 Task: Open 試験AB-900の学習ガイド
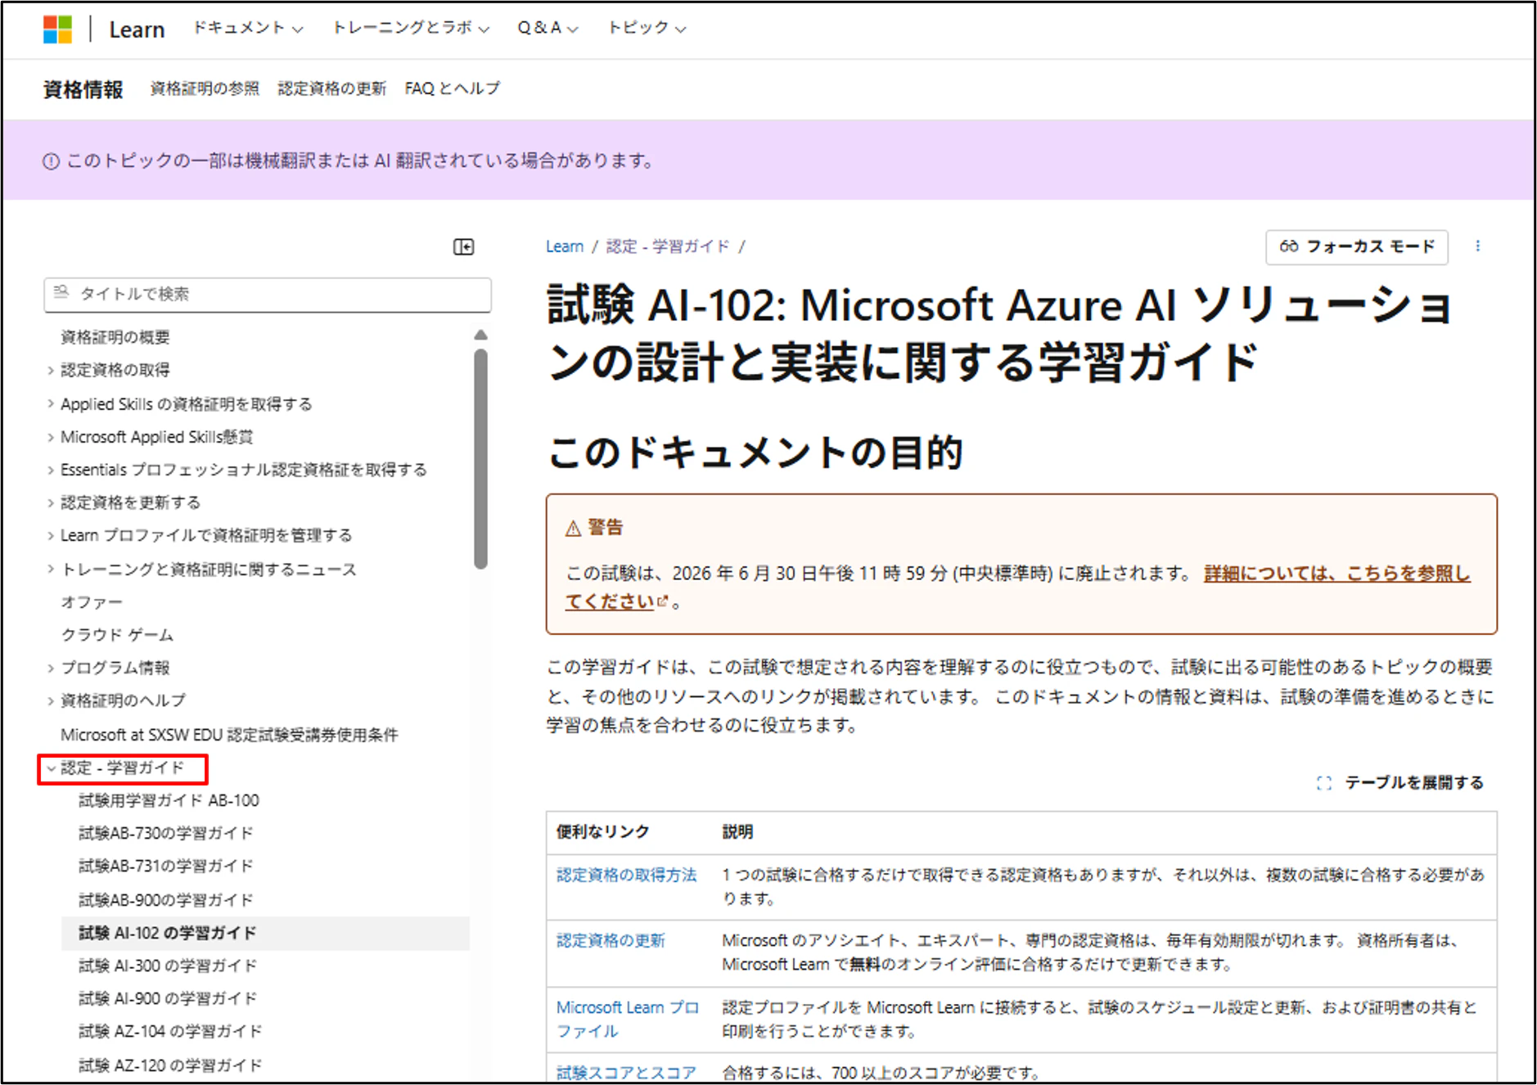coord(166,900)
